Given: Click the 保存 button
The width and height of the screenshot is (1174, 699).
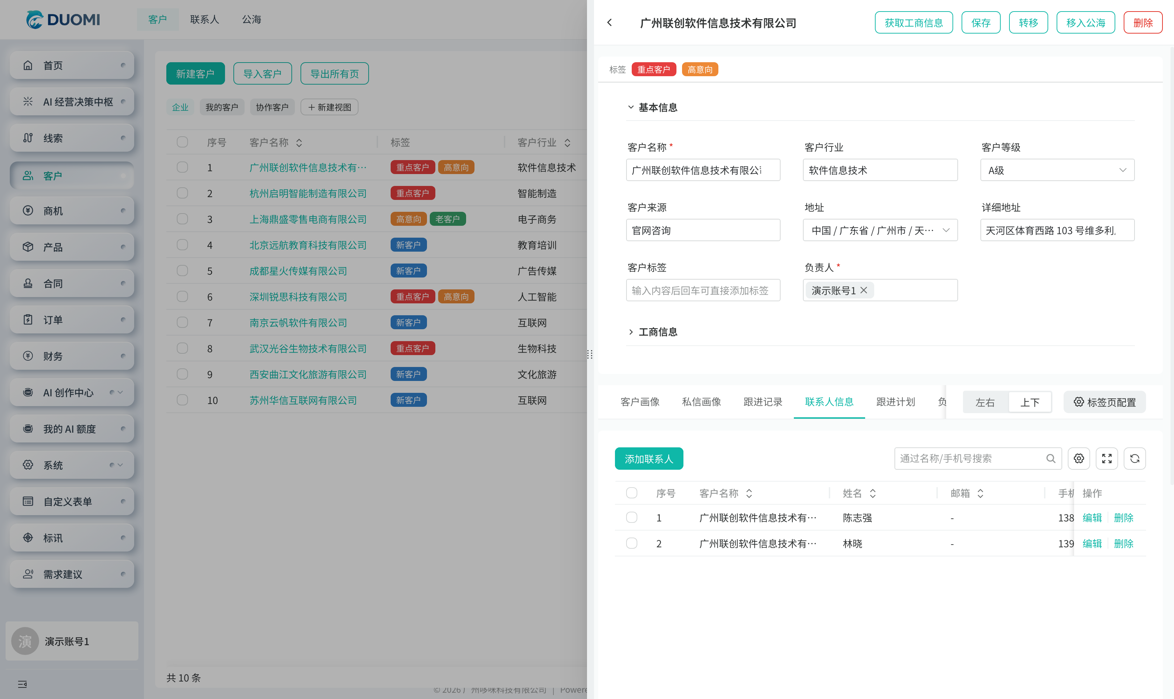Looking at the screenshot, I should [981, 23].
